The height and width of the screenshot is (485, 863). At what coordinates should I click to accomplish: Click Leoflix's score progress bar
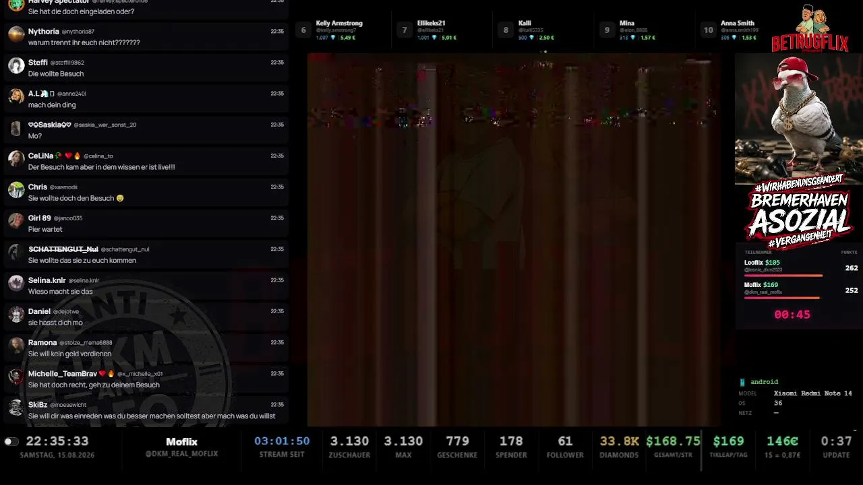coord(783,276)
